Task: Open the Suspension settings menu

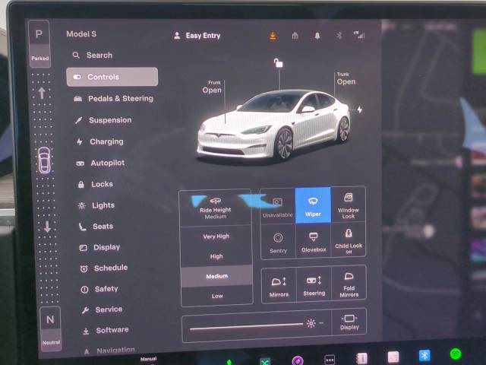Action: point(110,120)
